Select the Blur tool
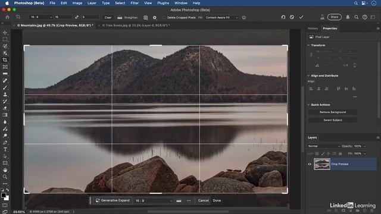Image resolution: width=381 pixels, height=214 pixels. pyautogui.click(x=5, y=122)
